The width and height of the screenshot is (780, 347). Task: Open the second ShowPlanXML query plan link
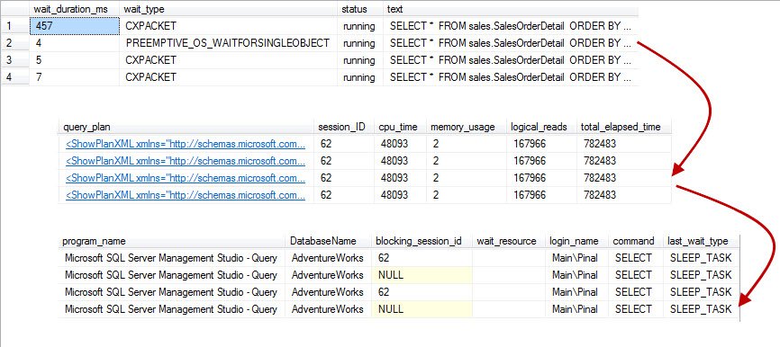[185, 161]
